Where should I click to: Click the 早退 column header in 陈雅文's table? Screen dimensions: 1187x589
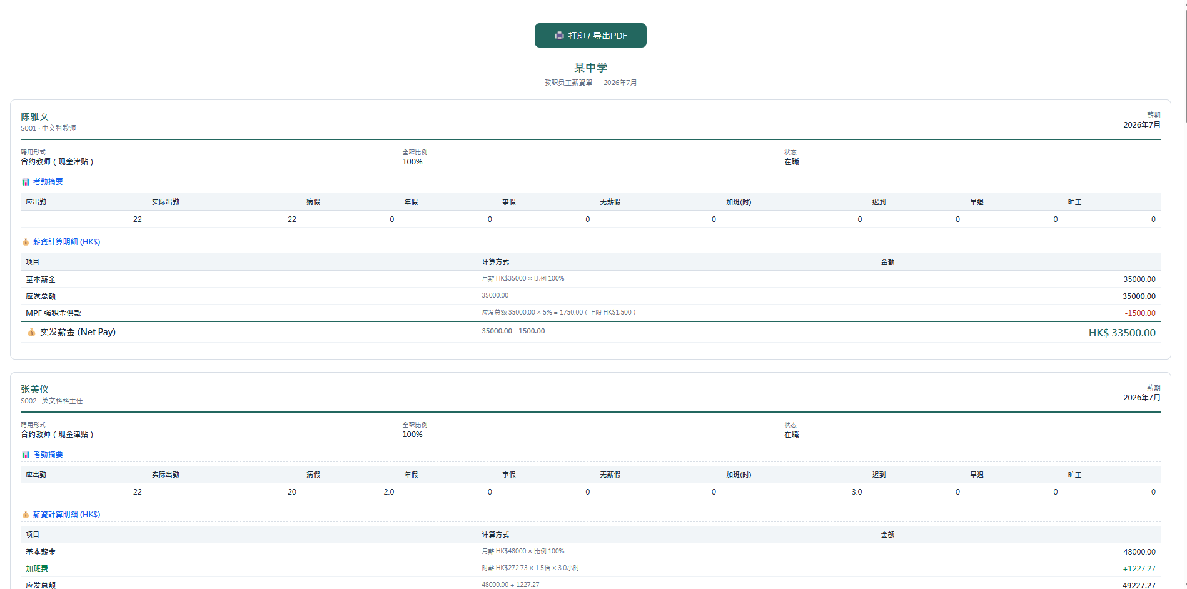[977, 202]
